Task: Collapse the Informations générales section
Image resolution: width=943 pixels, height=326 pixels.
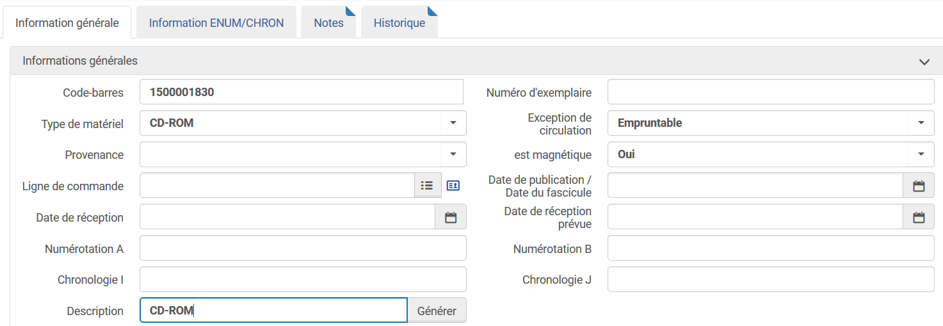Action: [924, 62]
